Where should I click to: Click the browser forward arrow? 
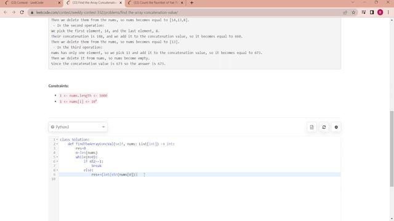(x=14, y=12)
